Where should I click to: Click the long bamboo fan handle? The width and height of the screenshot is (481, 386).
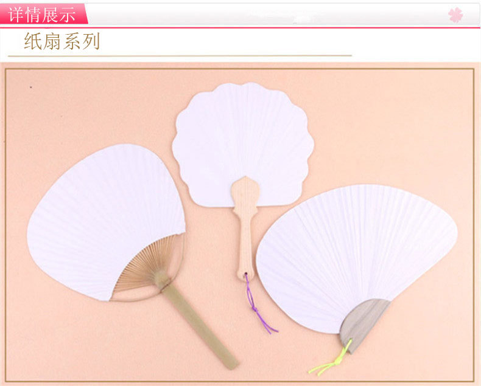click(x=199, y=326)
